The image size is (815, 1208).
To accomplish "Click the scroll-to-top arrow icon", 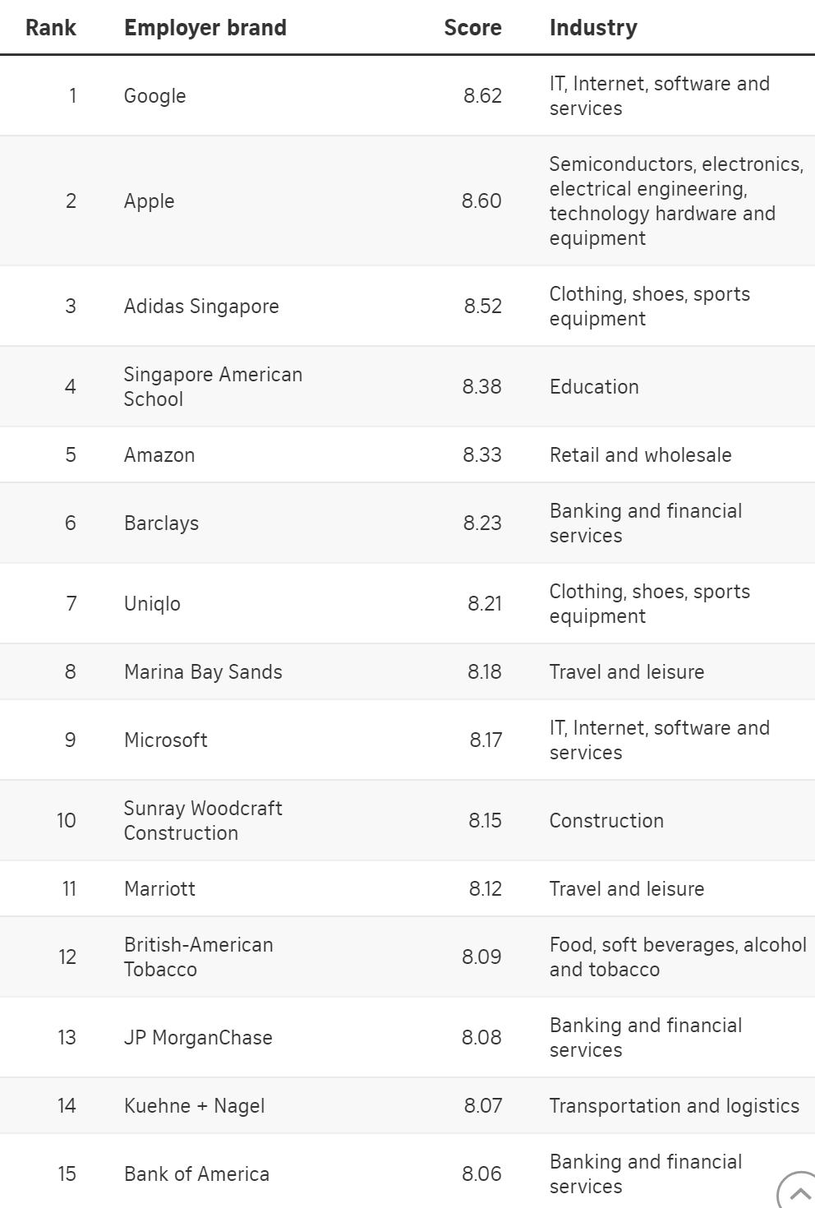I will [x=799, y=1192].
